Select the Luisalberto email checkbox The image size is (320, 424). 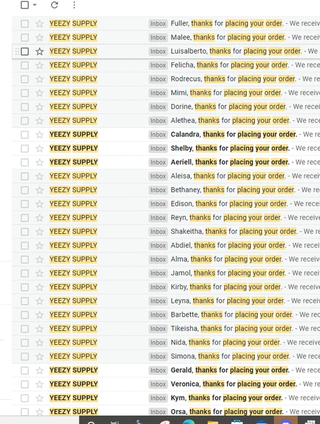pyautogui.click(x=24, y=51)
